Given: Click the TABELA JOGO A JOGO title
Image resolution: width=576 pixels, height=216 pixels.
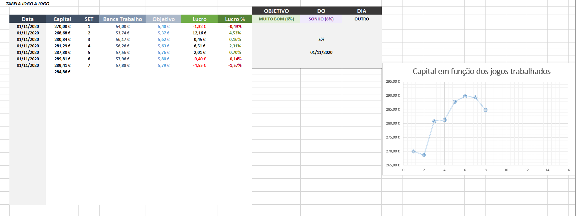Looking at the screenshot, I should tap(28, 4).
